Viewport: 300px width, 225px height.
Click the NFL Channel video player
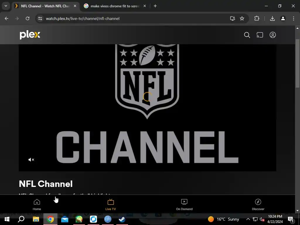pyautogui.click(x=148, y=108)
